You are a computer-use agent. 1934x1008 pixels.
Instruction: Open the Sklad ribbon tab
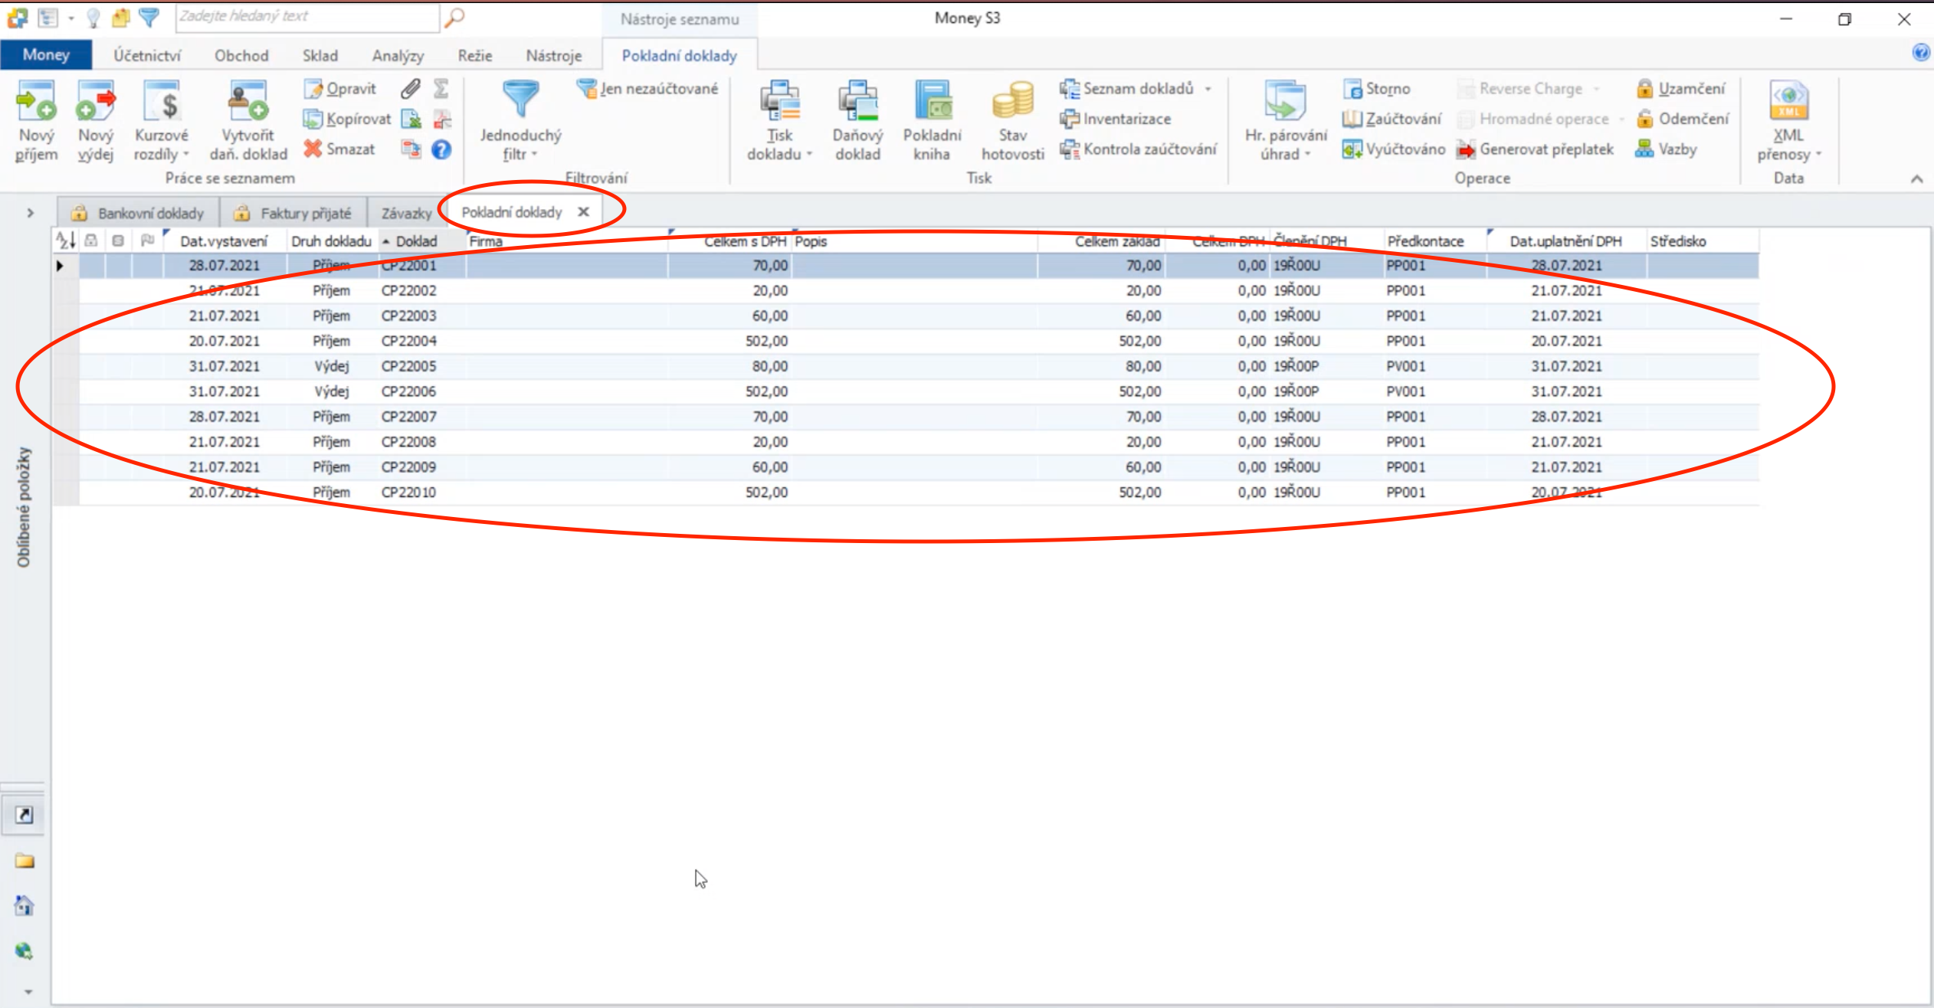coord(320,55)
